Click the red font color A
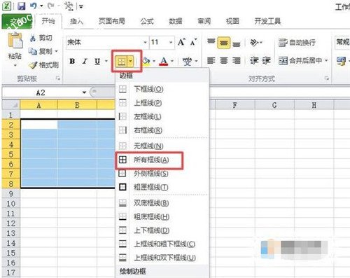This screenshot has height=278, width=350. pos(164,61)
